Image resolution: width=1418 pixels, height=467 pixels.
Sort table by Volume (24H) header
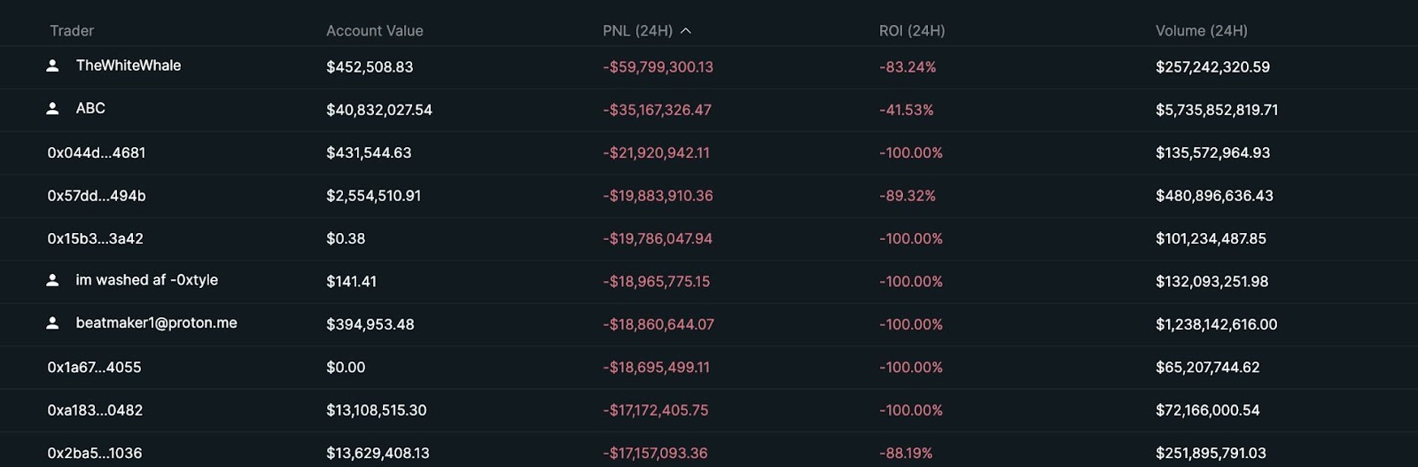(1201, 31)
